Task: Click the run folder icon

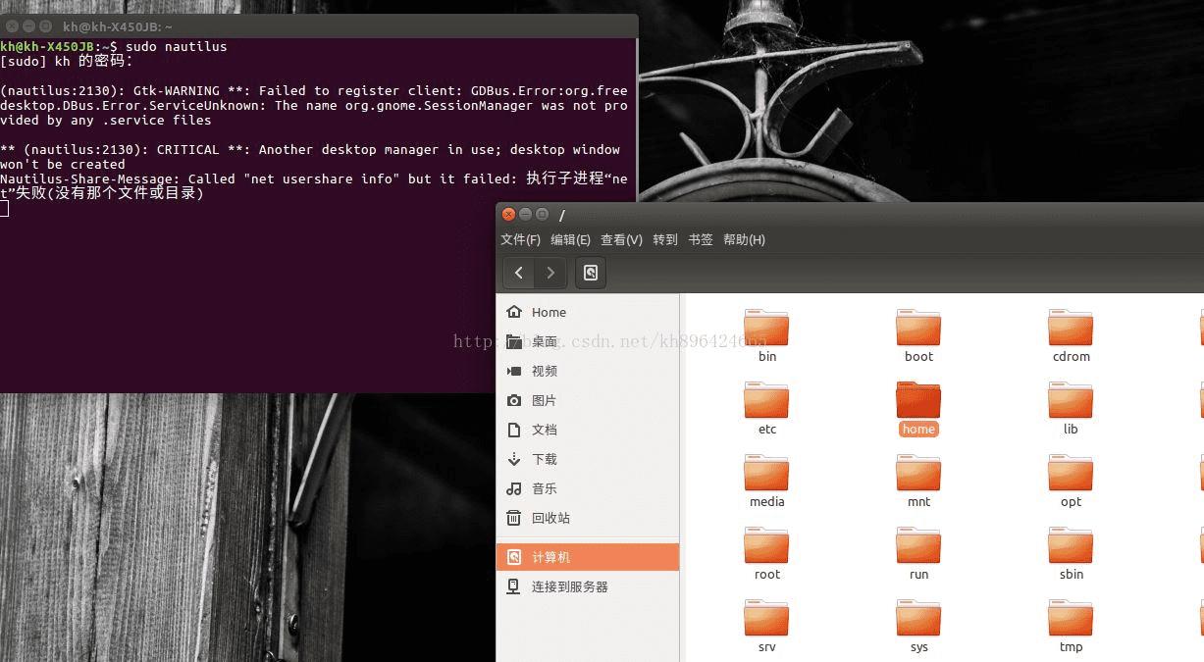Action: tap(918, 545)
